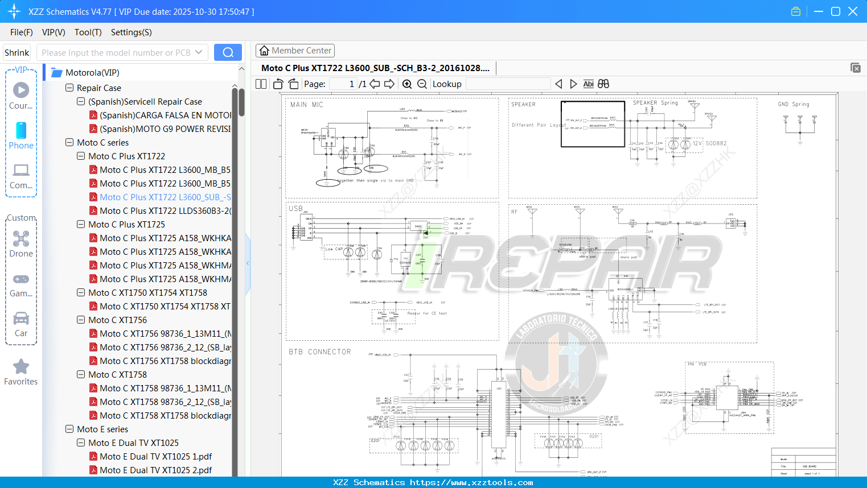
Task: Open the model search dropdown arrow
Action: point(199,52)
